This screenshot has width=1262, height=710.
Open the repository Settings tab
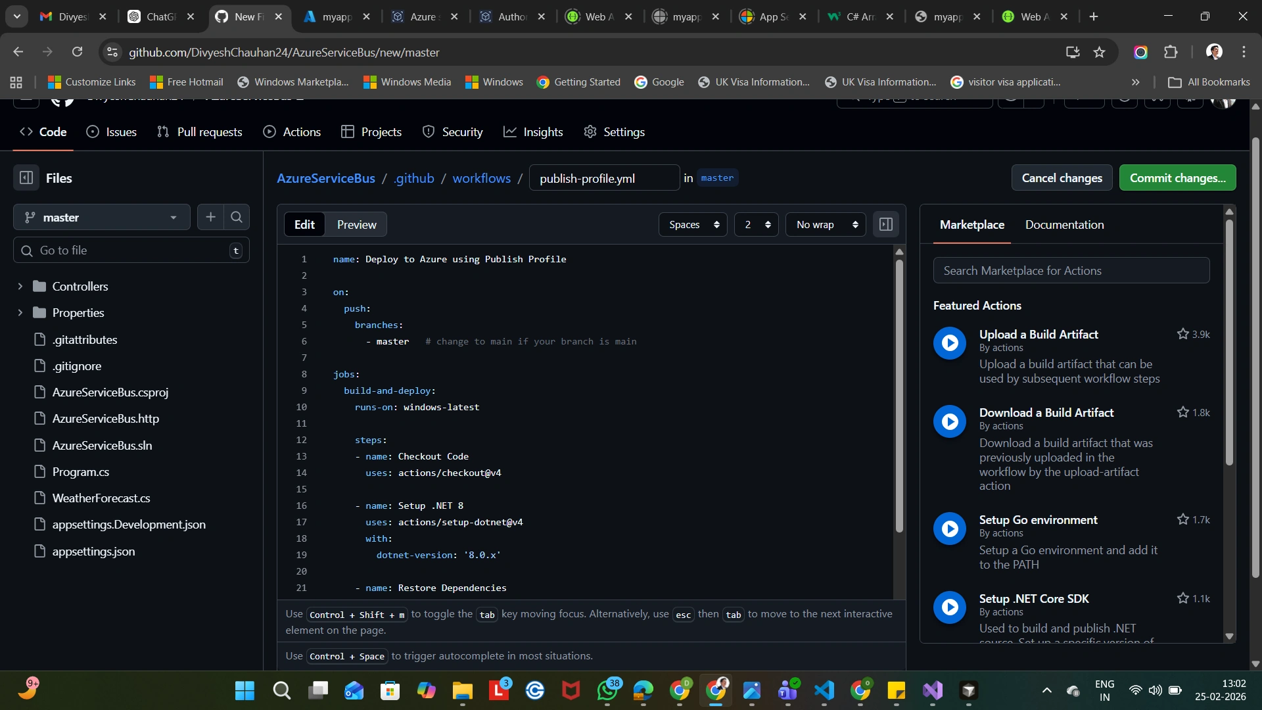pos(614,132)
